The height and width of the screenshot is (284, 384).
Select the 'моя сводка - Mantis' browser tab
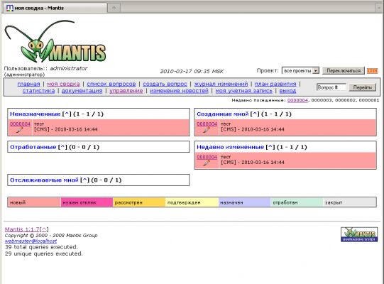coord(55,8)
